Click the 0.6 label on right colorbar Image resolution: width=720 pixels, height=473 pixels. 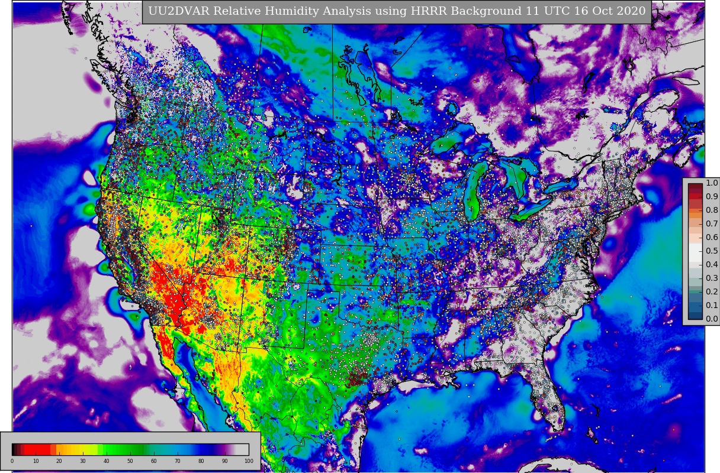pos(711,238)
